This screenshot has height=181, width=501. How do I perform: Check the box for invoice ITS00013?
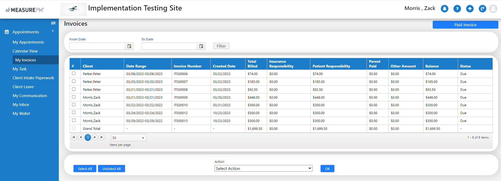coord(74,120)
